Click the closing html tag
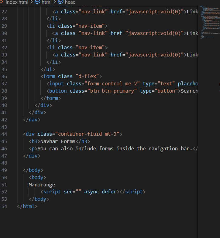The image size is (220, 238). point(27,206)
